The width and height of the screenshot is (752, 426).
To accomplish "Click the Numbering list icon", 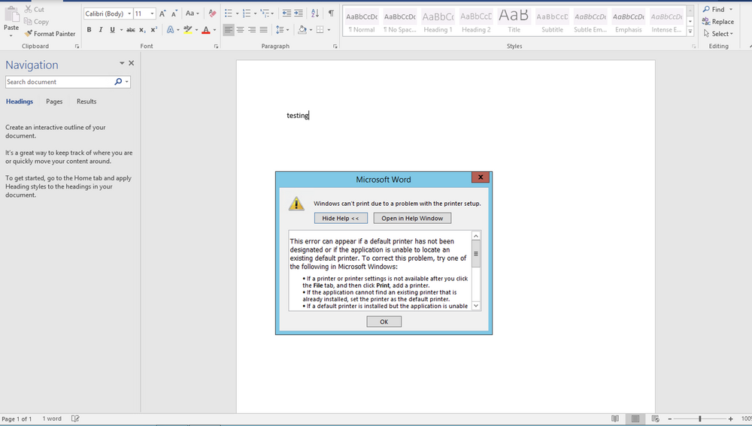I will tap(247, 14).
